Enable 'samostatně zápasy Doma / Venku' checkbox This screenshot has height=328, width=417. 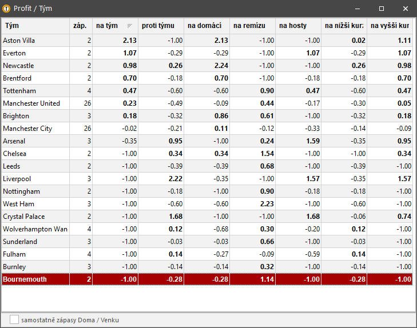(x=14, y=320)
